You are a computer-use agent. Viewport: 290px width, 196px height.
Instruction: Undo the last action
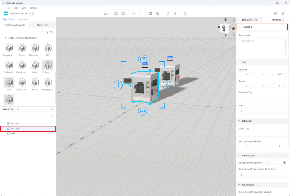(x=133, y=14)
